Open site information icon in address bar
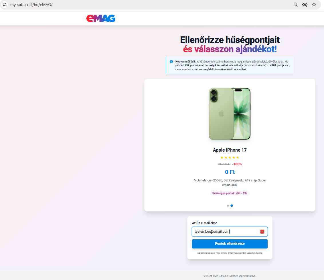324x280 pixels. 5,5
